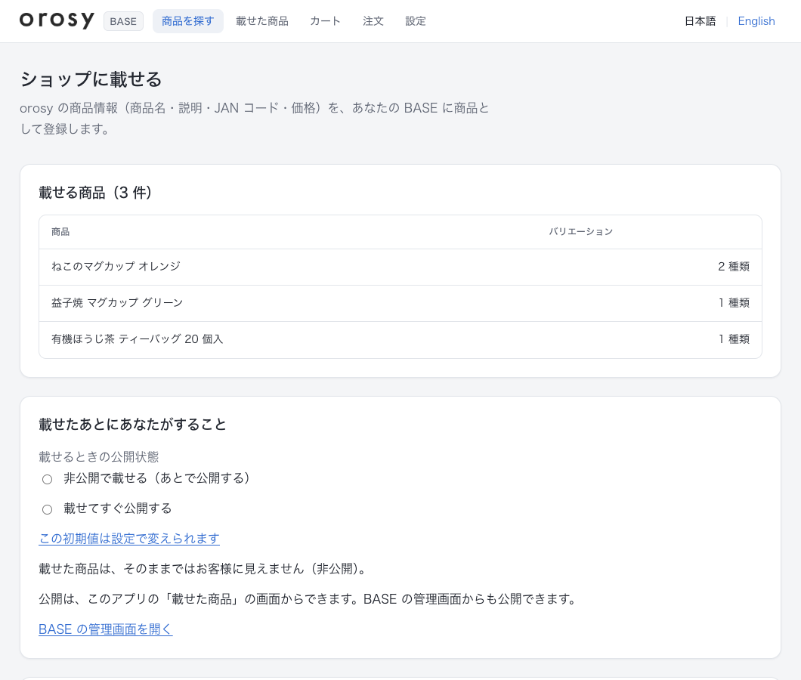Select 載せてすぐ公開する radio button

pyautogui.click(x=47, y=509)
